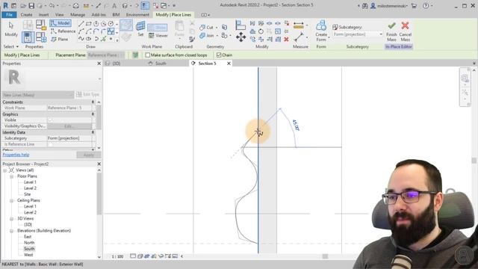This screenshot has width=478, height=269.
Task: Select Level 1 under Floor Plans
Action: 30,182
